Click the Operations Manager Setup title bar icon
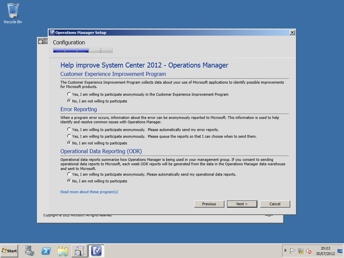This screenshot has width=344, height=258. click(x=52, y=33)
